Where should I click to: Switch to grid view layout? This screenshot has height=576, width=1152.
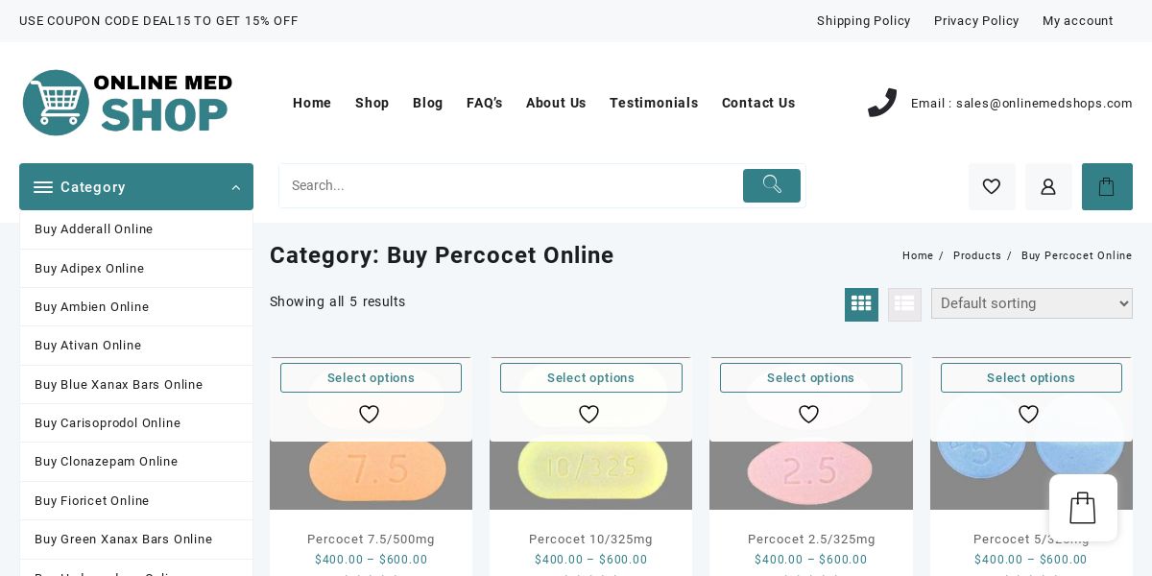click(x=861, y=304)
